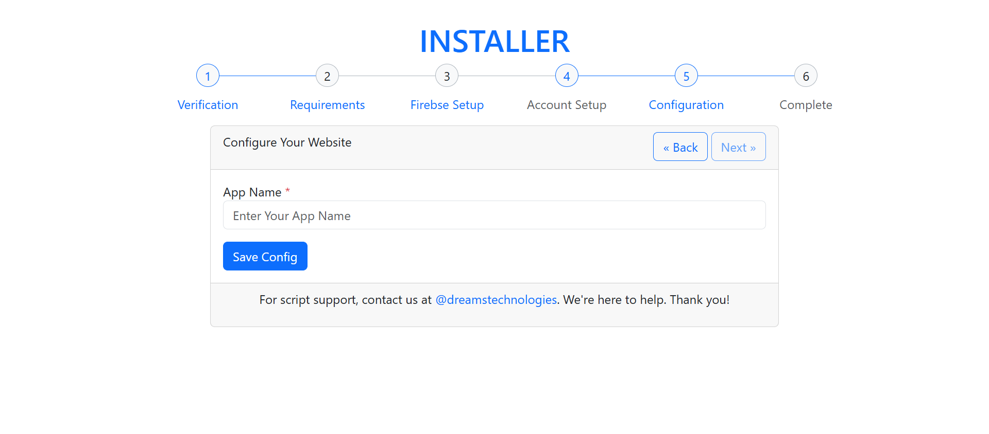Go back with the « Back button
Image resolution: width=989 pixels, height=434 pixels.
pyautogui.click(x=680, y=147)
